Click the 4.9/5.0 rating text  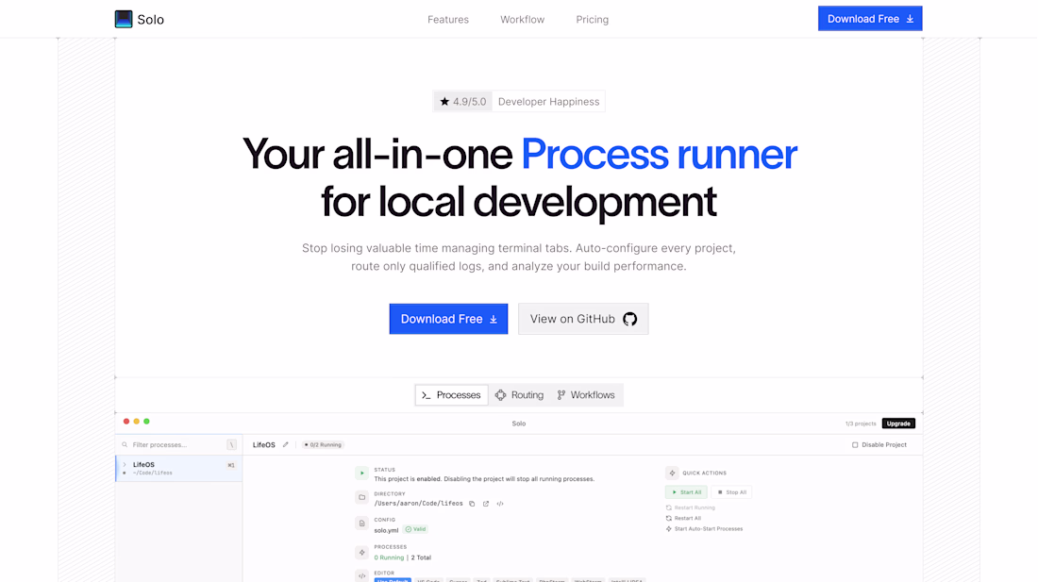pyautogui.click(x=469, y=101)
